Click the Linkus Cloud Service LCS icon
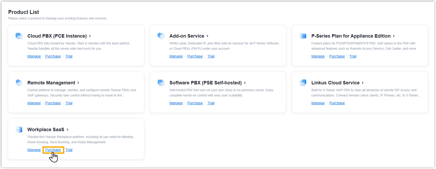This screenshot has width=436, height=169. pos(303,83)
